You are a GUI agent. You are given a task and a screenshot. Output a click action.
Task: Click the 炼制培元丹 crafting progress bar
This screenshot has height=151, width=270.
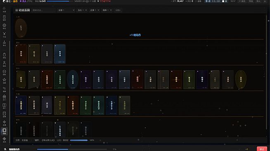coord(72,149)
